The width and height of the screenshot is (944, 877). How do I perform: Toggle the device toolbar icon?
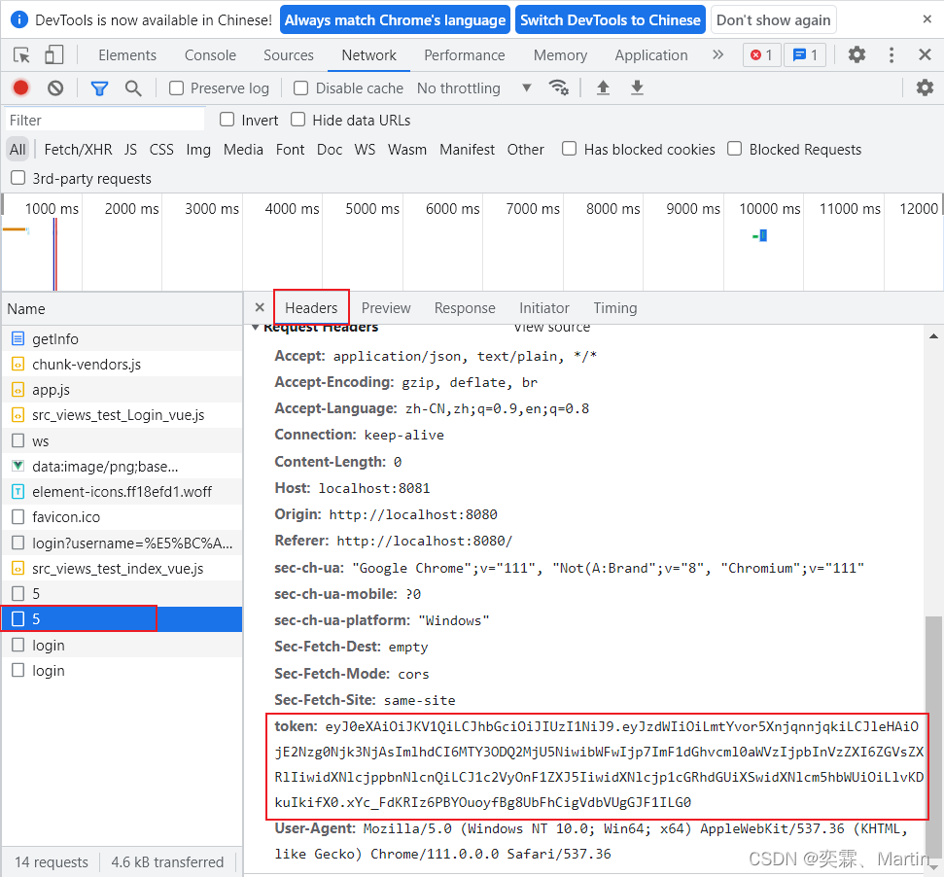point(54,55)
